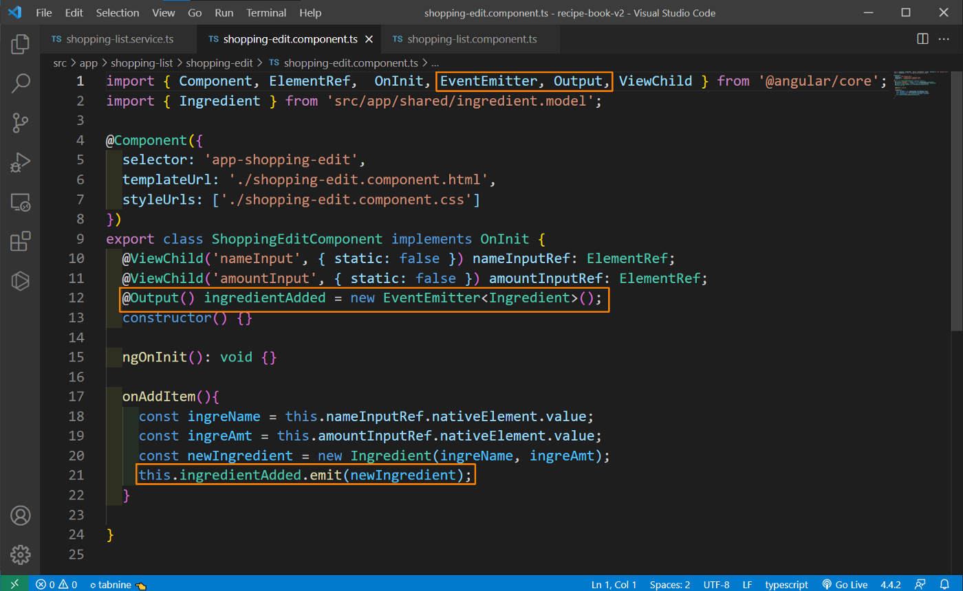Change file encoding UTF-8
The height and width of the screenshot is (591, 963).
(716, 584)
